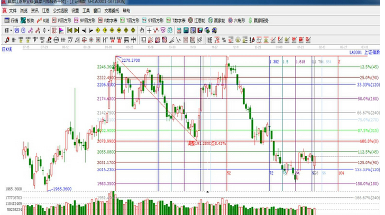Click the 日K线 period label
Viewport: 385px width, 215px height.
pos(7,49)
